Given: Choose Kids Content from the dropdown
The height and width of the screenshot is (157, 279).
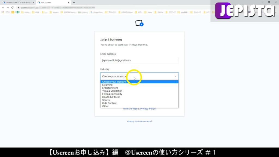Looking at the screenshot, I should pyautogui.click(x=109, y=103).
